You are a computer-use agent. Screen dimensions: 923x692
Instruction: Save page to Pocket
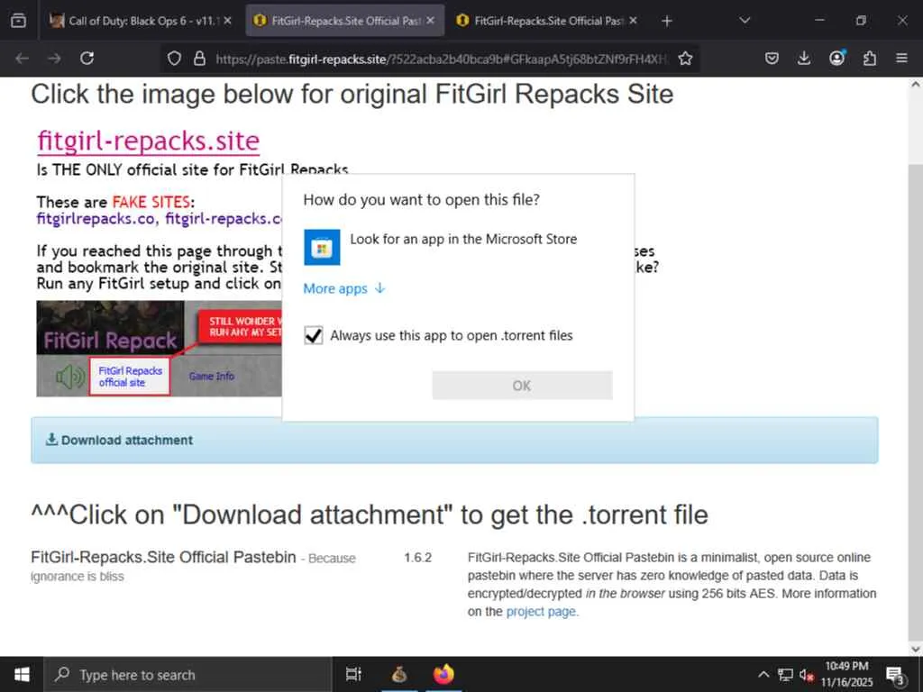[772, 59]
